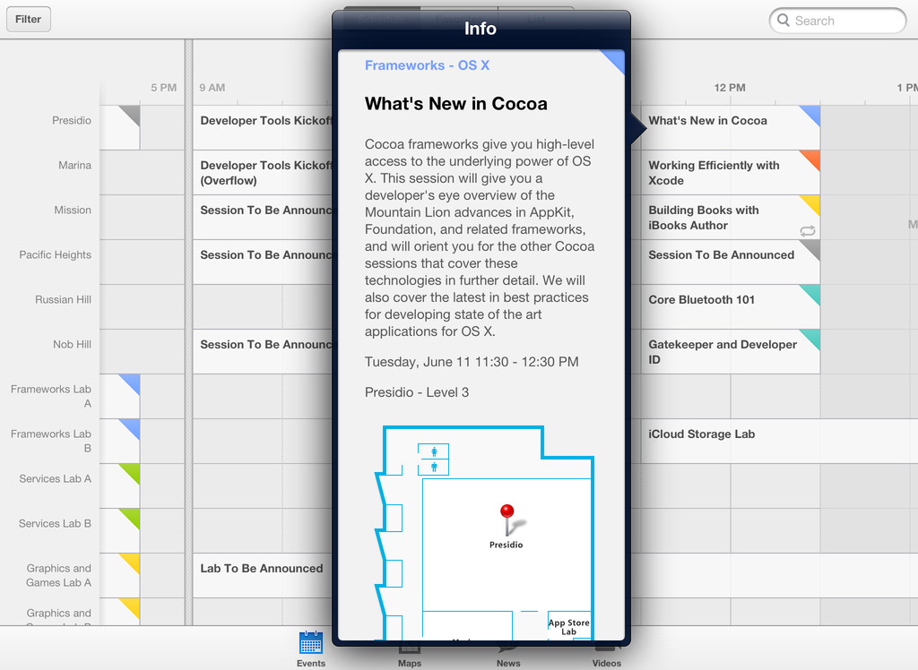918x670 pixels.
Task: Tap the red Presidio map pin
Action: pos(507,519)
